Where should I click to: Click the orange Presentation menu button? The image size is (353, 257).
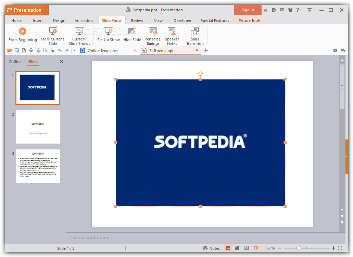click(x=25, y=10)
